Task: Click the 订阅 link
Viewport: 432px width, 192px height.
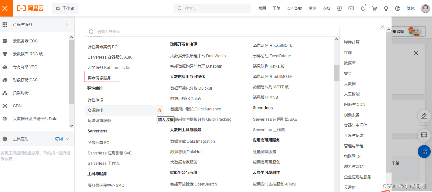Action: coord(59,139)
